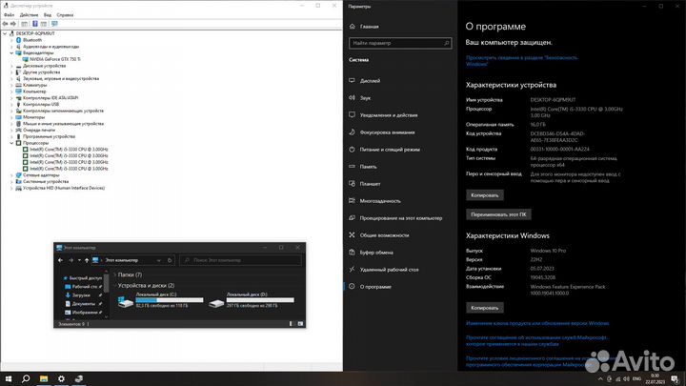686x386 pixels.
Task: Click the blue Properties icon in Device Manager toolbar
Action: click(x=35, y=24)
